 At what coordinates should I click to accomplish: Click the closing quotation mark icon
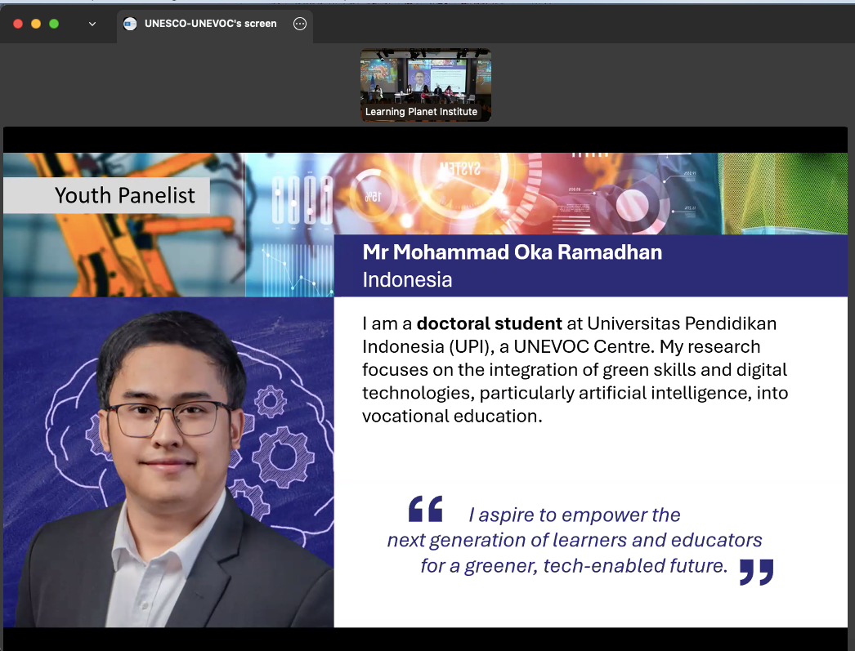(x=756, y=572)
